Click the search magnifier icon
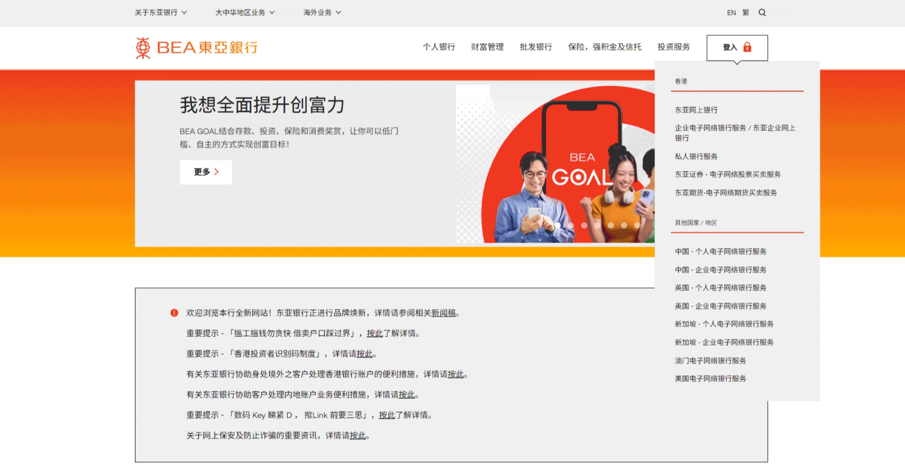 pos(762,13)
